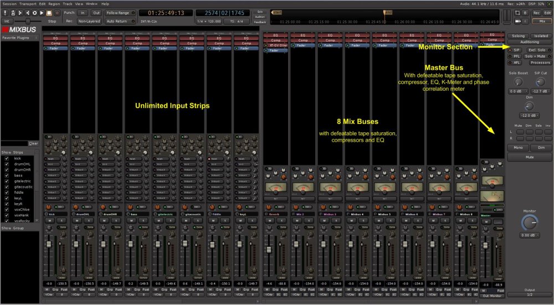Click the tempo 120.000 field
Viewport: 554px width, 305px height.
[x=209, y=21]
